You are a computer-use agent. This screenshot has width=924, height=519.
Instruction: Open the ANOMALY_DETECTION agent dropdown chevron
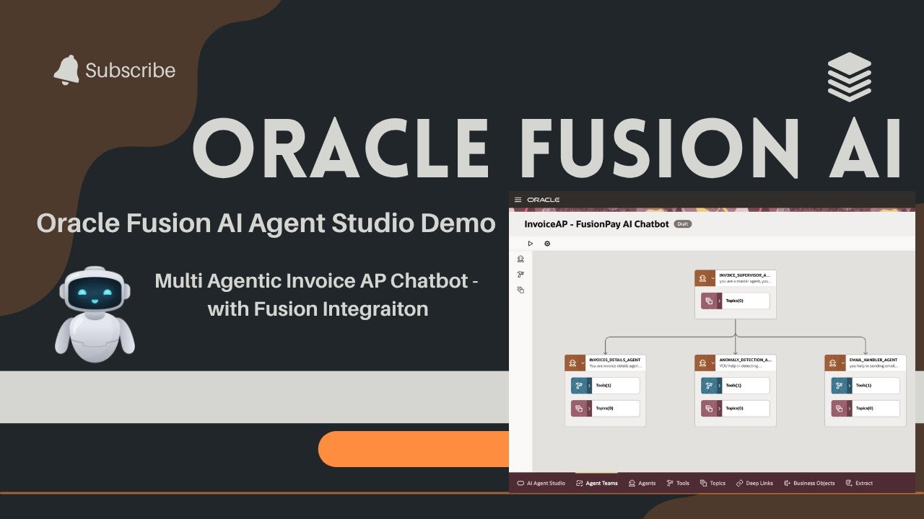(x=713, y=362)
